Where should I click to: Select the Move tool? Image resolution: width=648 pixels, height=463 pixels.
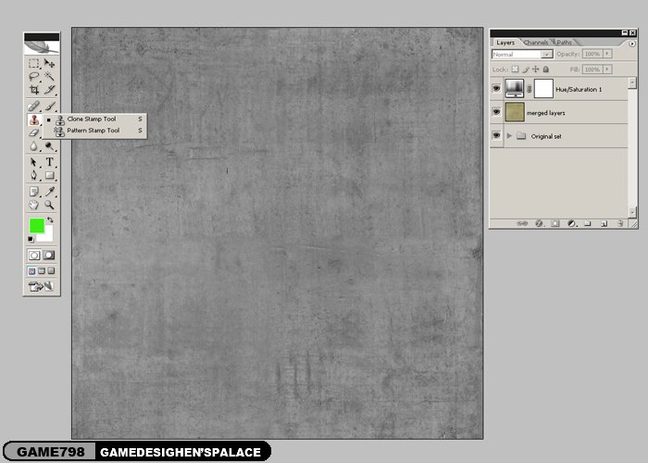tap(49, 63)
